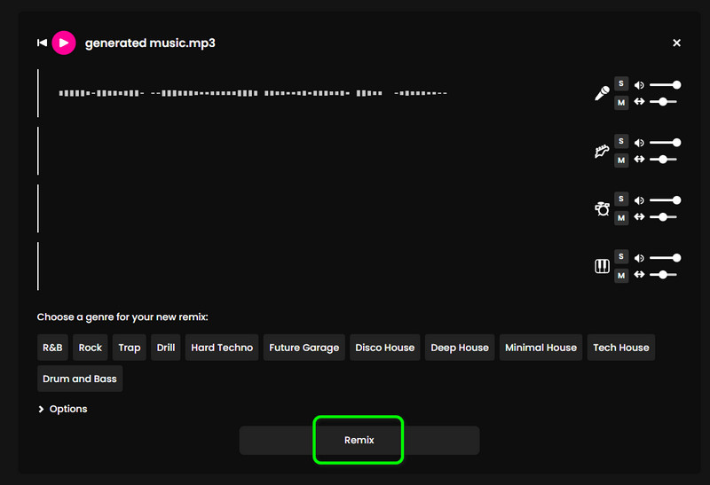Solo the vocals track
Screen dimensions: 710x485
[x=621, y=84]
